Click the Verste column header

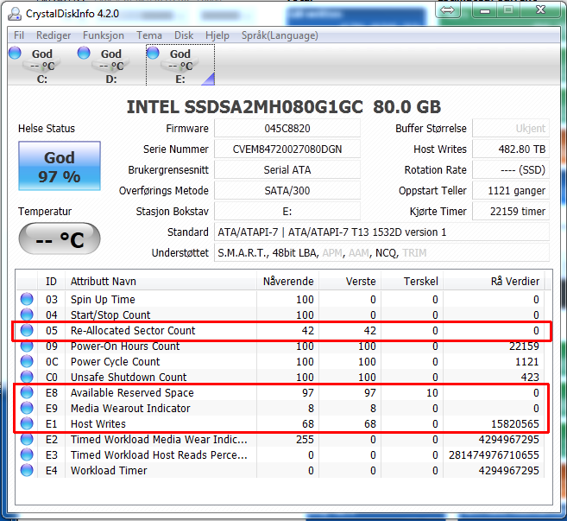pyautogui.click(x=350, y=281)
